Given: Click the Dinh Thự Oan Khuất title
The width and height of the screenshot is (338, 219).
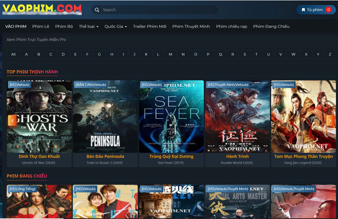Looking at the screenshot, I should (39, 156).
